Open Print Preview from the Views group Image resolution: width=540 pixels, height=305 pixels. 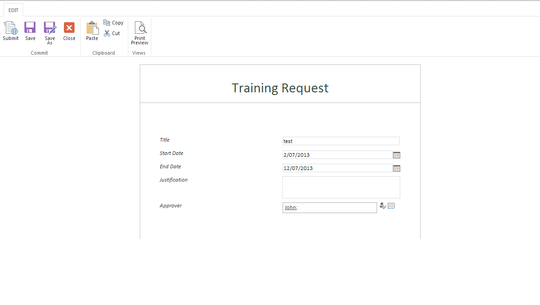point(140,28)
